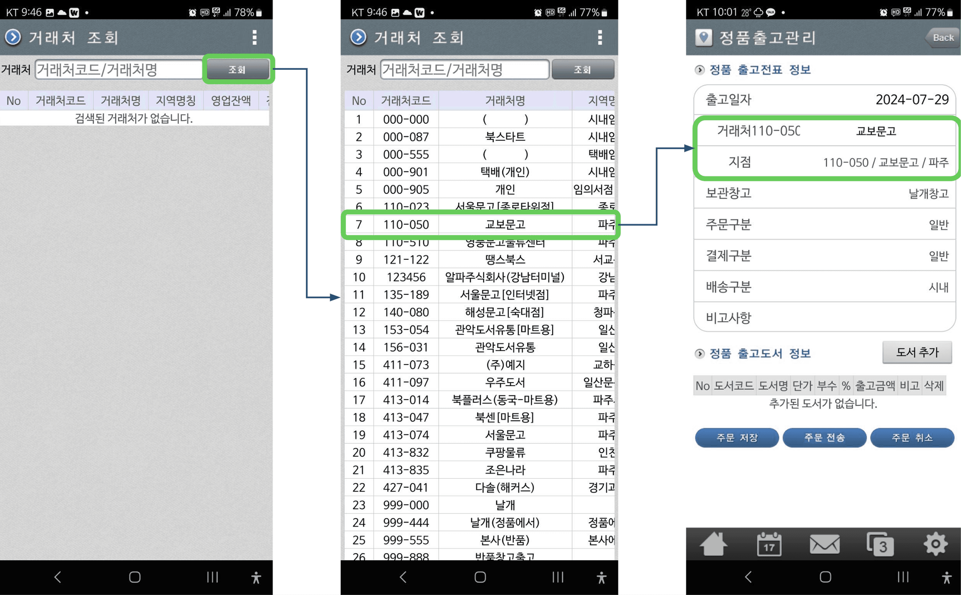961x595 pixels.
Task: Expand the 정품 출고전표 정보 section arrow
Action: click(x=699, y=70)
